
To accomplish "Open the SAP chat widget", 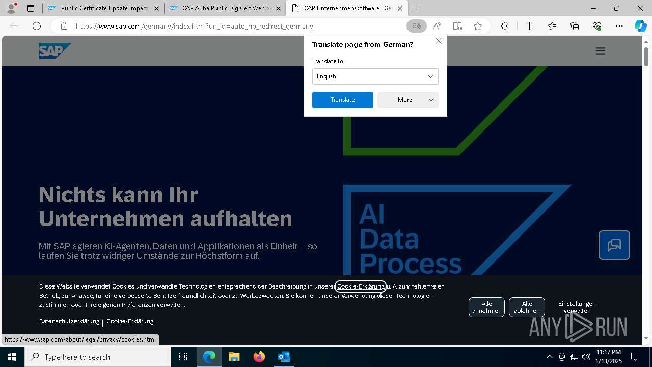I will [x=614, y=245].
